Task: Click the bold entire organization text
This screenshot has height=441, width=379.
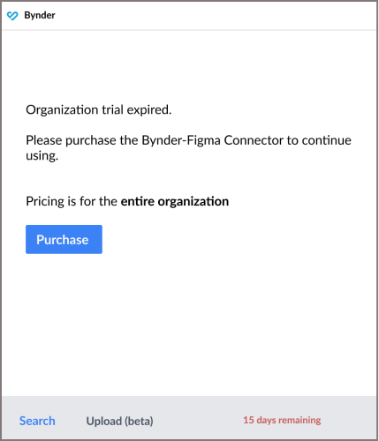Action: coord(175,202)
